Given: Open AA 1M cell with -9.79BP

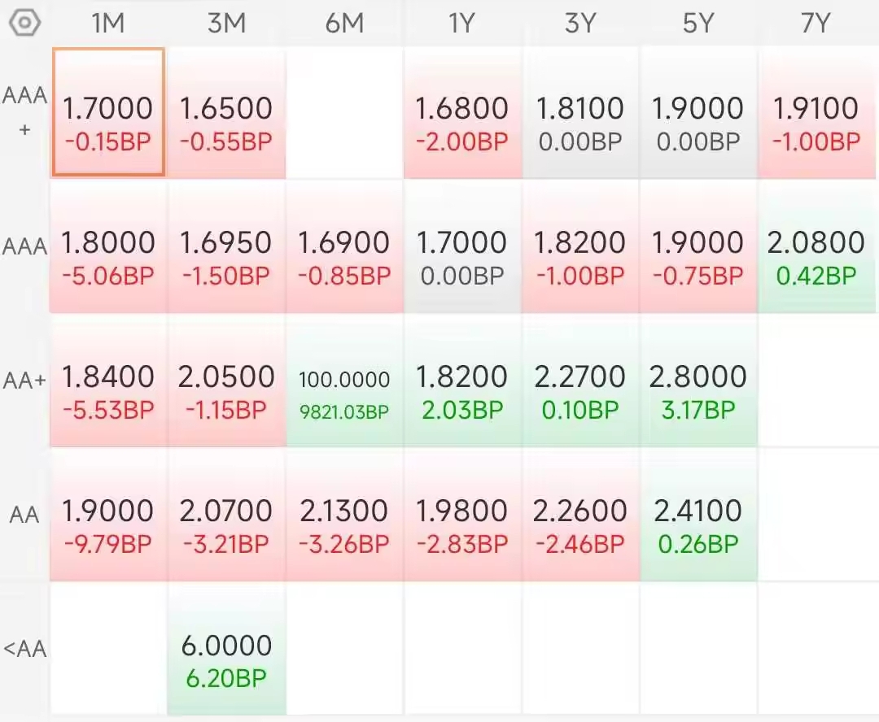Looking at the screenshot, I should pos(108,515).
